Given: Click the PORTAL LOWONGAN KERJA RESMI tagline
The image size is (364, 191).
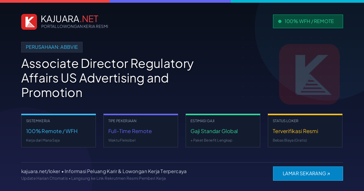Looking at the screenshot, I should tap(75, 26).
